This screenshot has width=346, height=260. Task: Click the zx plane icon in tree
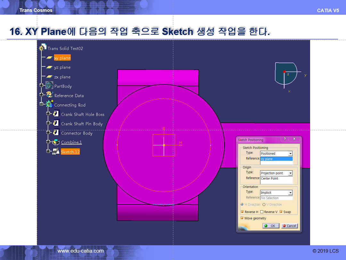click(x=49, y=77)
